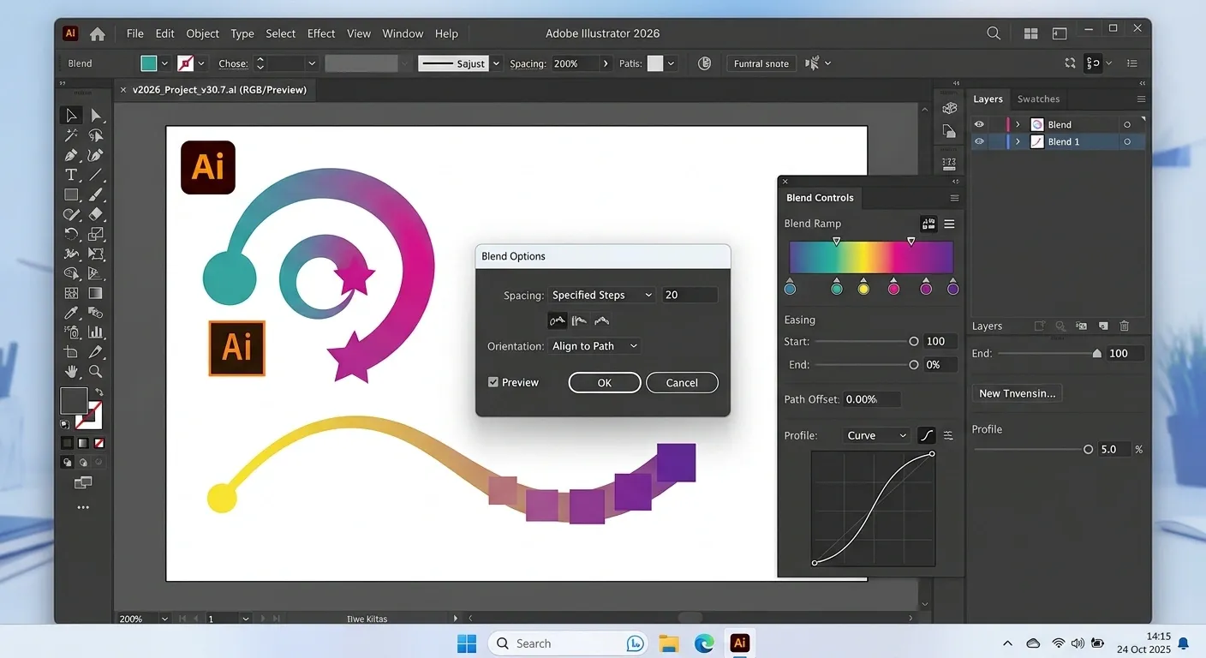Expand the Blend 1 layer chevron
This screenshot has height=658, width=1206.
pos(1018,141)
